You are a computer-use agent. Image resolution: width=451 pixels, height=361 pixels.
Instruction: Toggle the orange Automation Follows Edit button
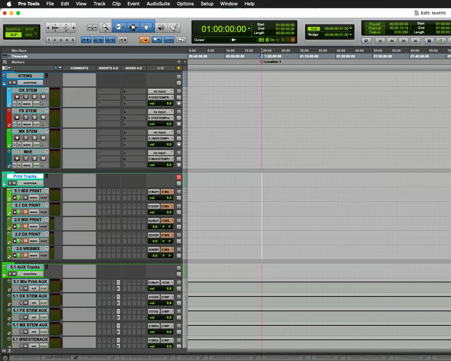(145, 40)
